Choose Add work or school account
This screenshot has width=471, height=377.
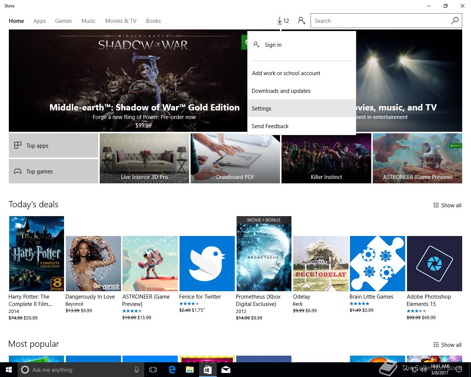[x=302, y=73]
